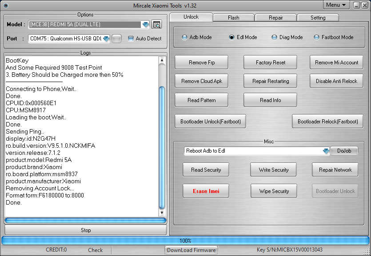Click the Check button in status bar
The image size is (371, 256).
(x=96, y=250)
